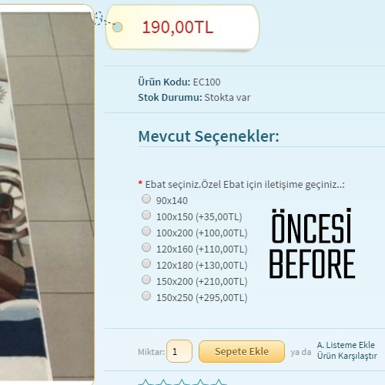This screenshot has height=385, width=385.
Task: Click the third rating star
Action: [x=182, y=382]
